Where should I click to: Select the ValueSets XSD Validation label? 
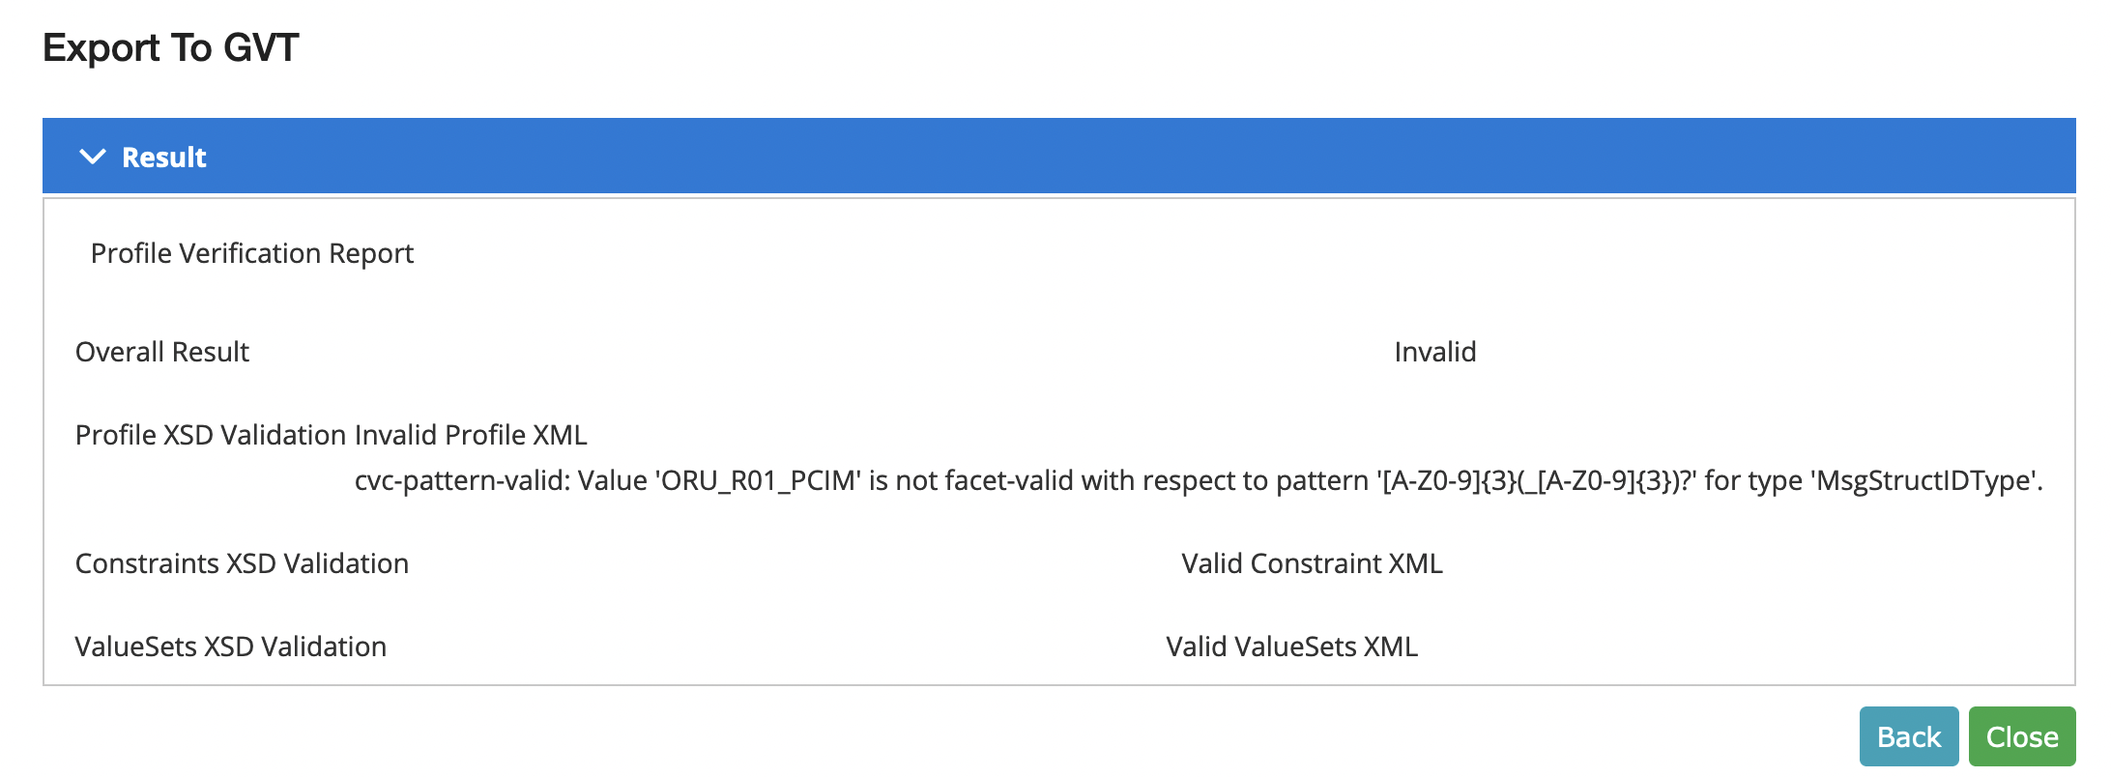231,647
